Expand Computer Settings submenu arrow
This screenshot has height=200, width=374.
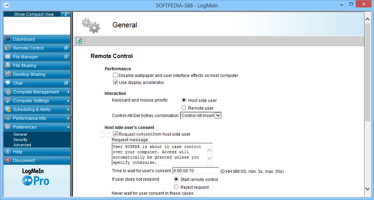68,101
